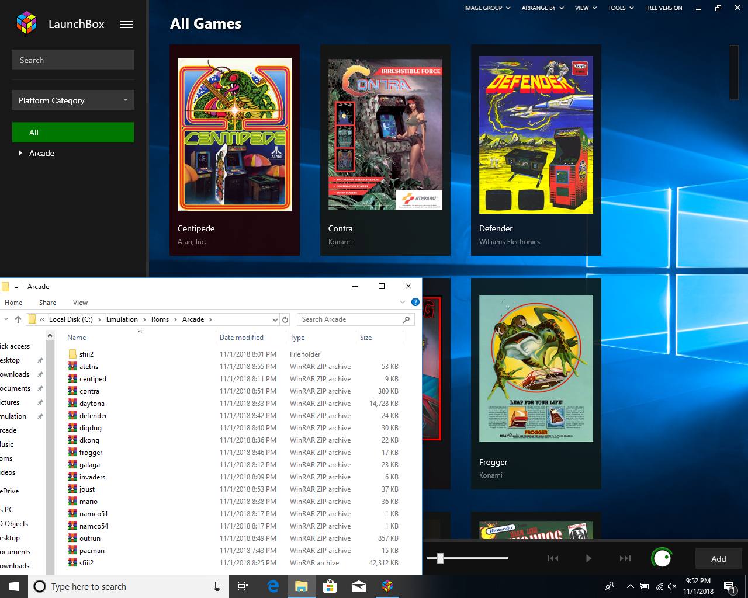The width and height of the screenshot is (748, 598).
Task: Click the green circular status indicator
Action: coord(662,558)
